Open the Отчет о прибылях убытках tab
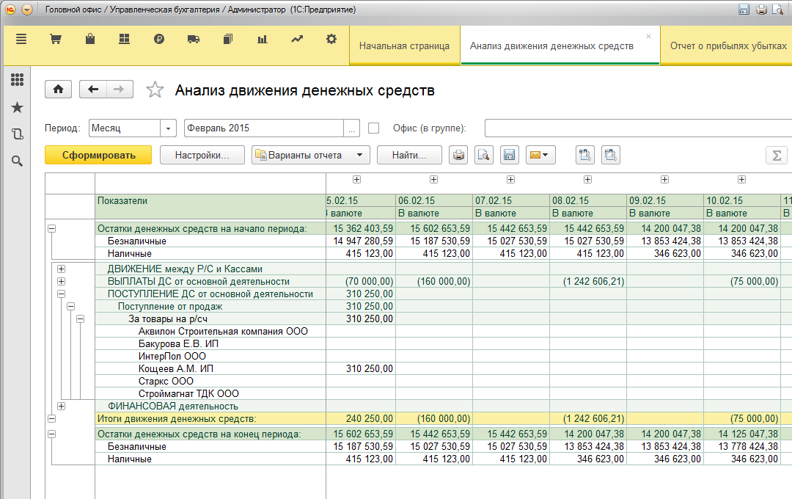Viewport: 792px width, 499px height. pos(727,45)
